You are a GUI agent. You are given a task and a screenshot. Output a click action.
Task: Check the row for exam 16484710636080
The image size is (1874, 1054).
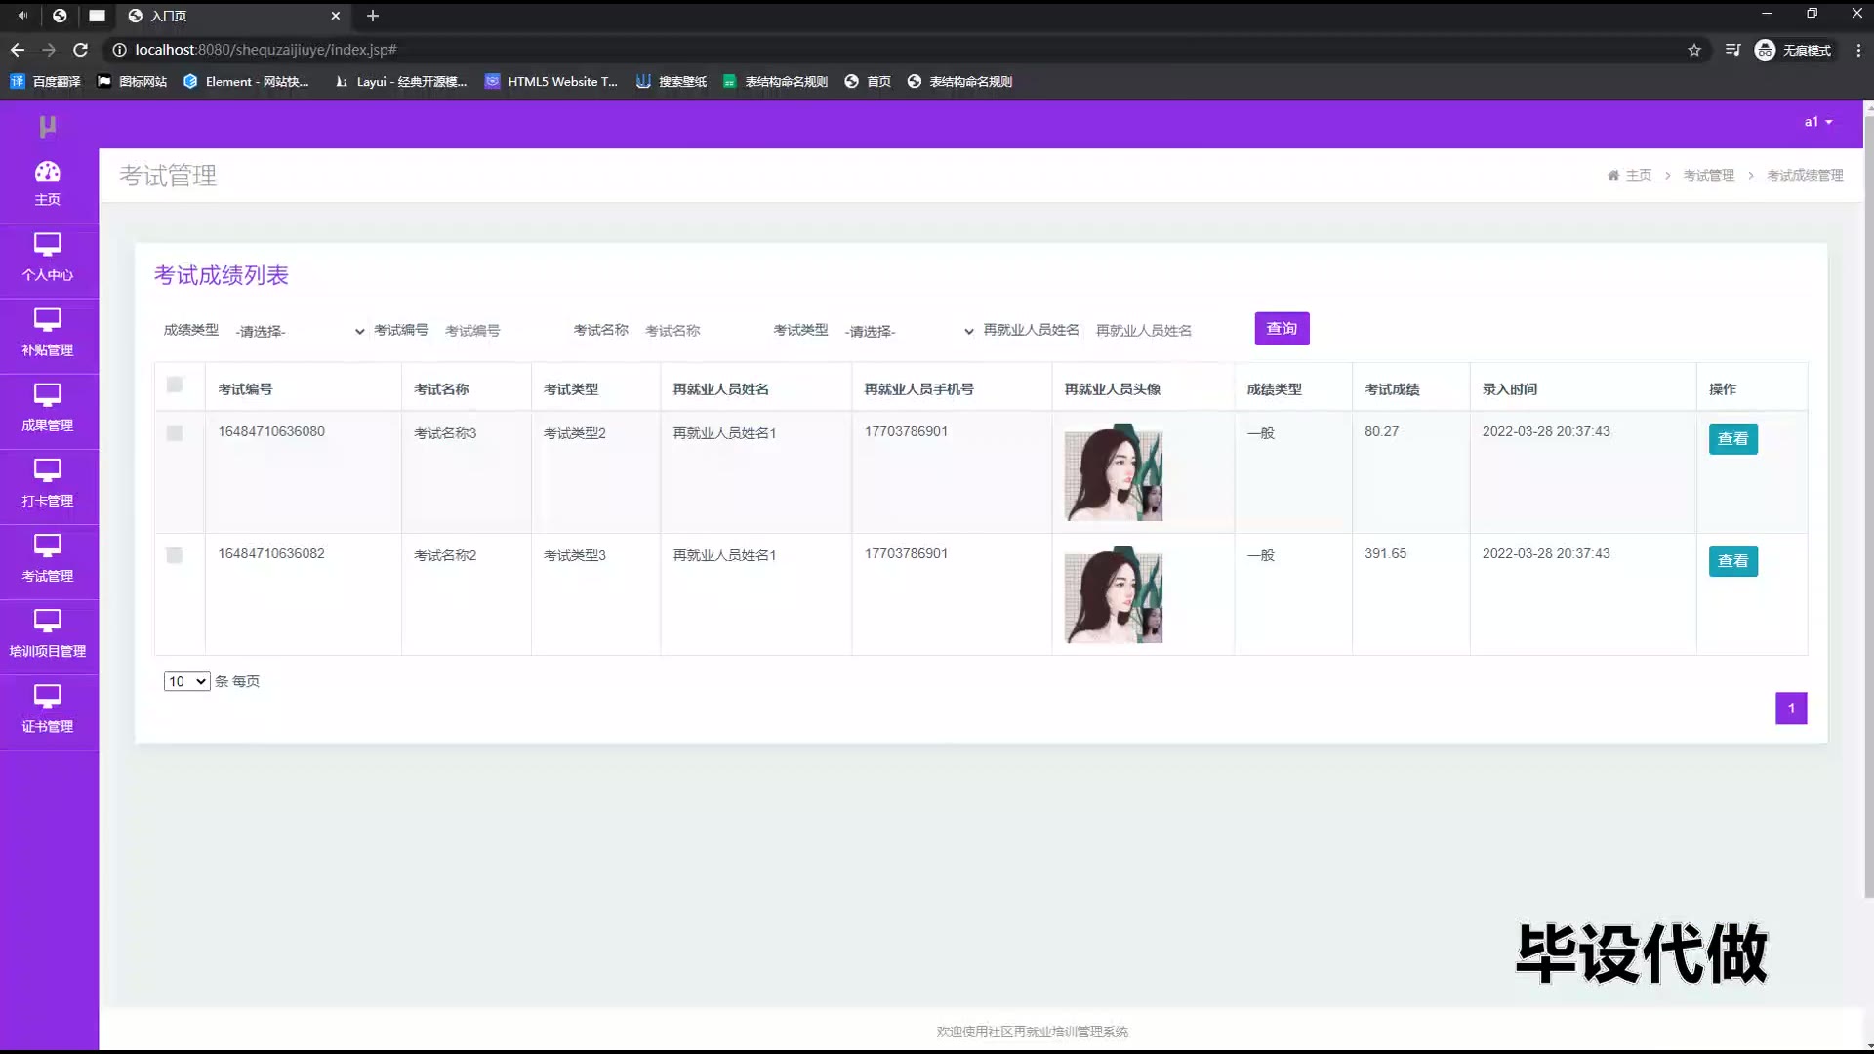pos(175,433)
